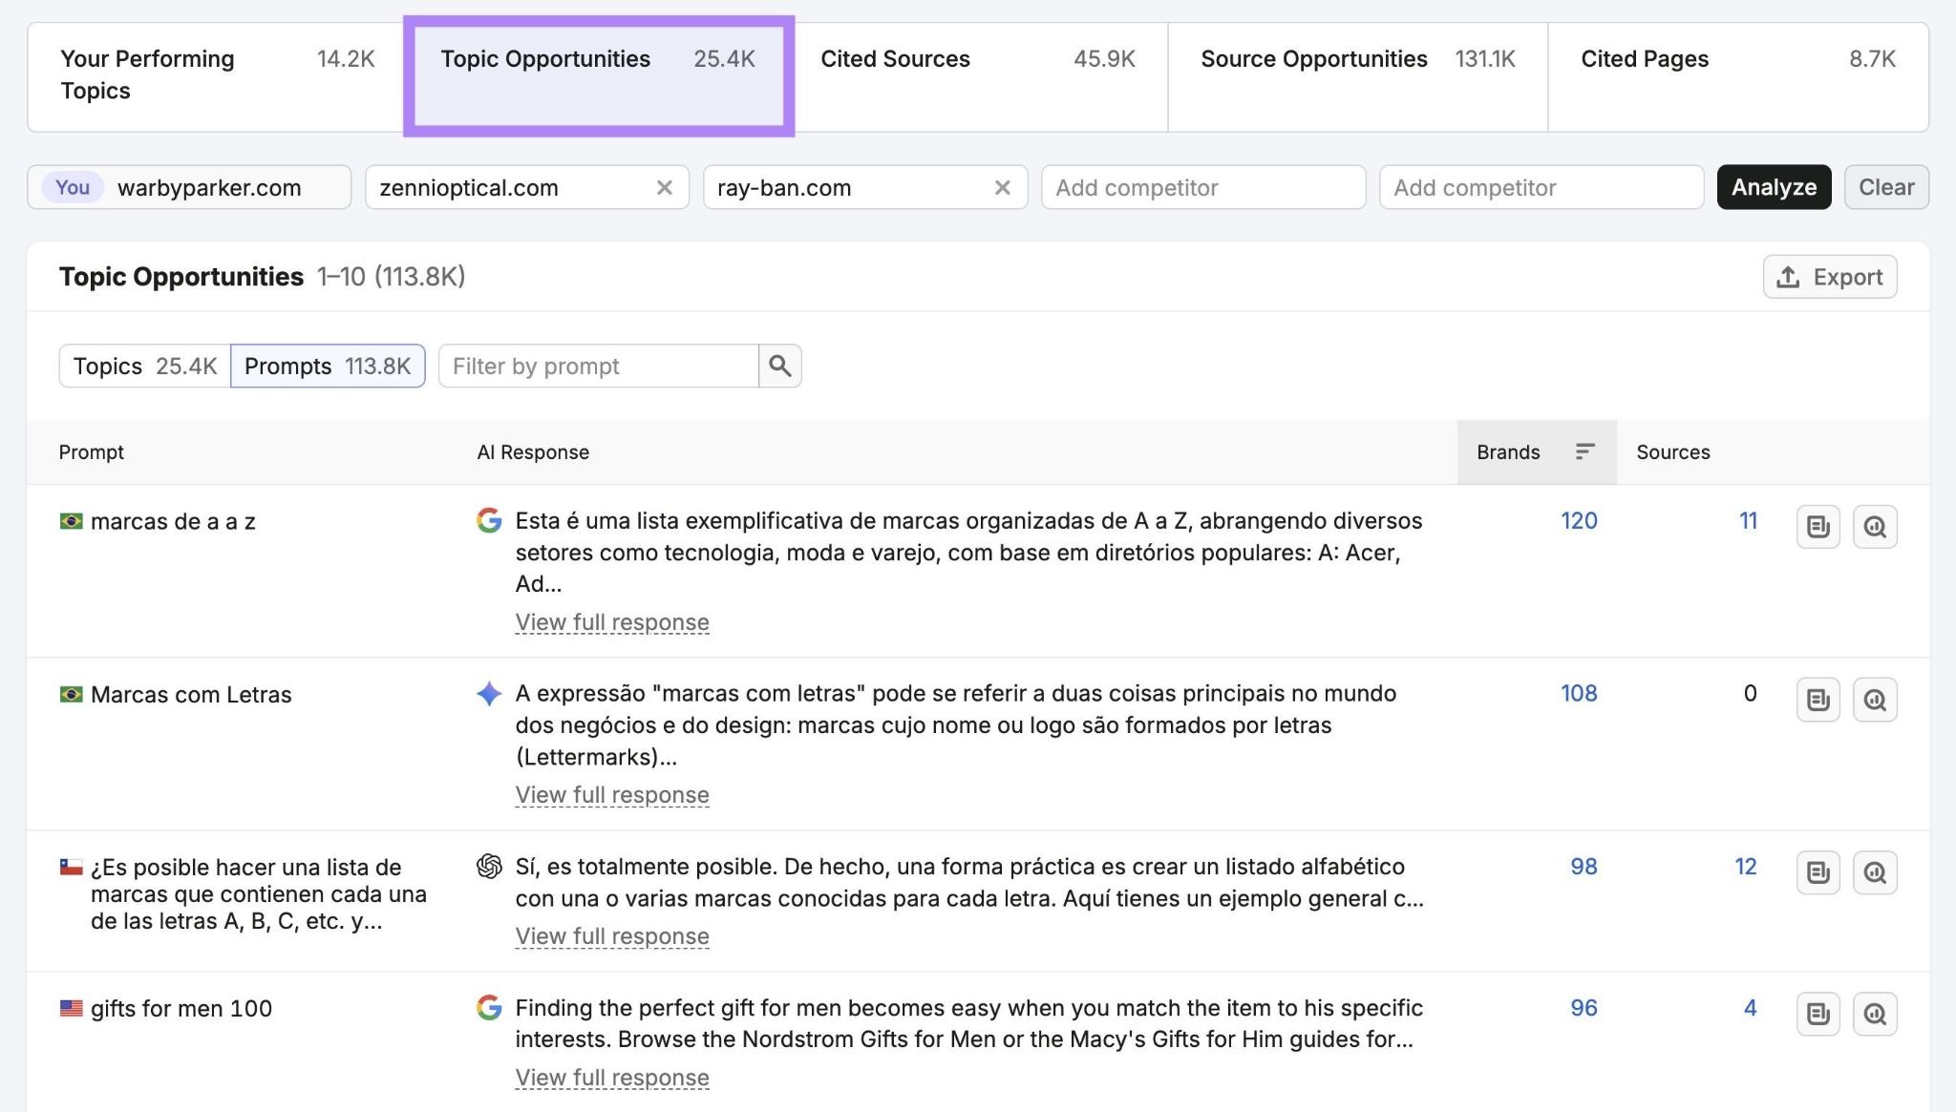The image size is (1956, 1112).
Task: Click response details icon for Marcas com Letras
Action: 1818,700
